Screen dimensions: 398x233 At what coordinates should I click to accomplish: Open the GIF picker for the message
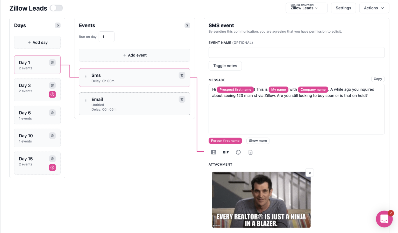tap(225, 152)
